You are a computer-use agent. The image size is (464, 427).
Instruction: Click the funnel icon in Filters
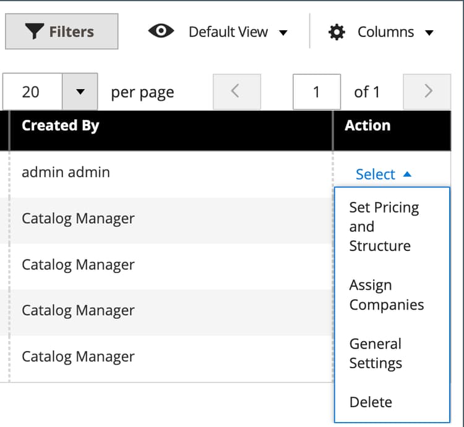[x=35, y=32]
